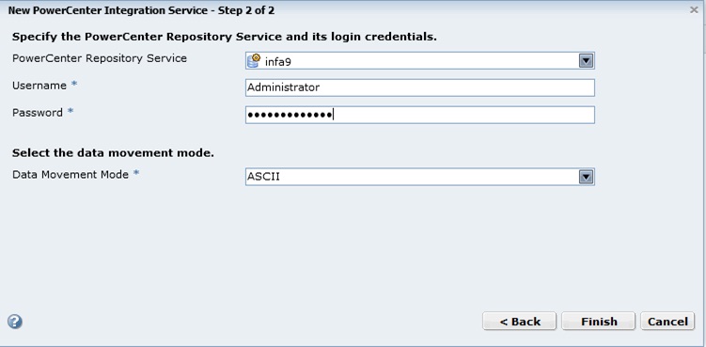Click the Finish button
Screen dimensions: 706x347
pos(599,322)
